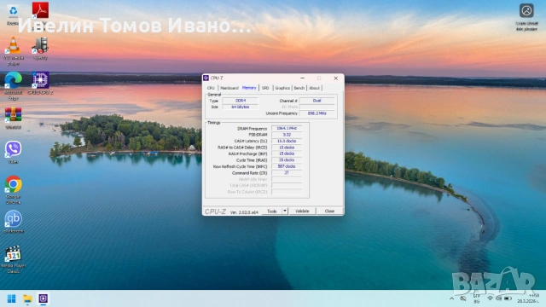Open the Windows Start menu

11,298
